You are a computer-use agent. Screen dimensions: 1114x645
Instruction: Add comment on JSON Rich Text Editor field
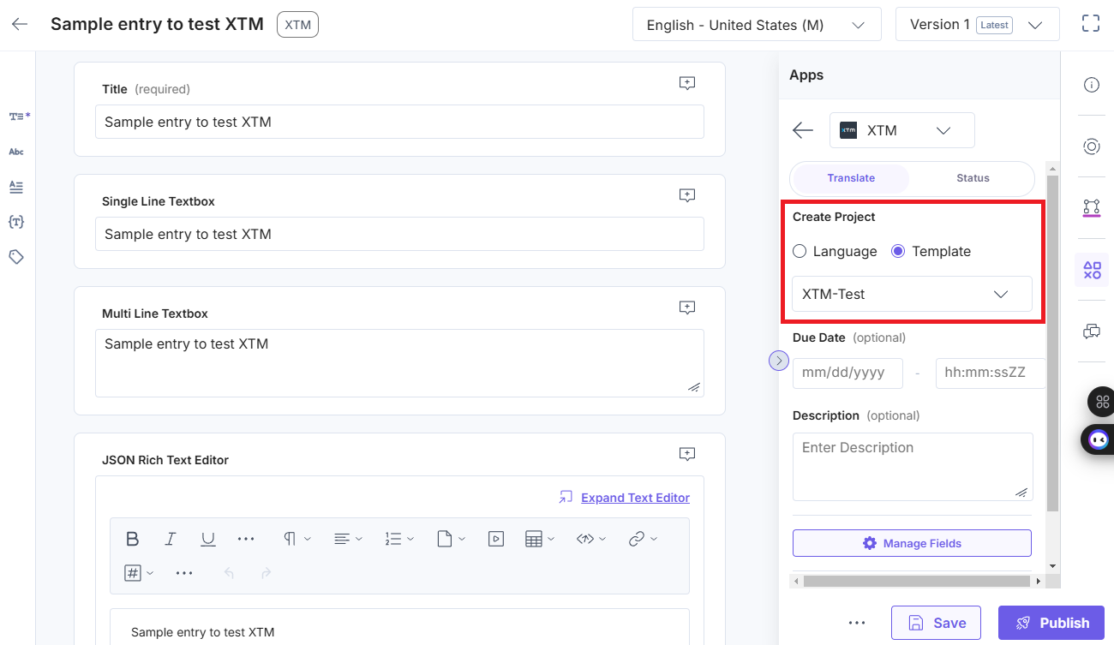coord(687,454)
